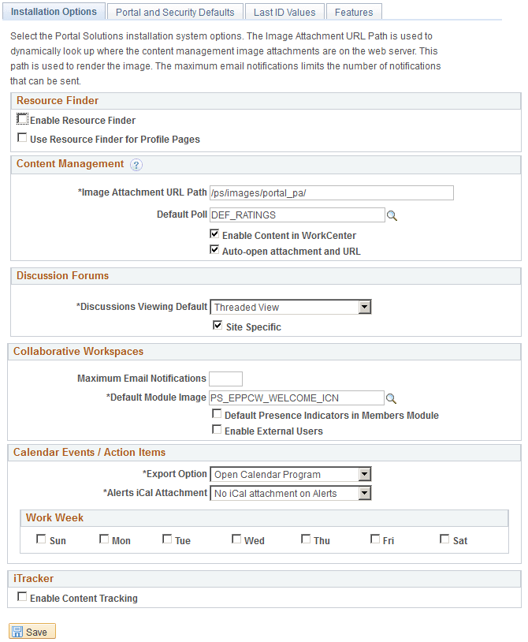
Task: Enable the Resource Finder checkbox
Action: tap(22, 120)
